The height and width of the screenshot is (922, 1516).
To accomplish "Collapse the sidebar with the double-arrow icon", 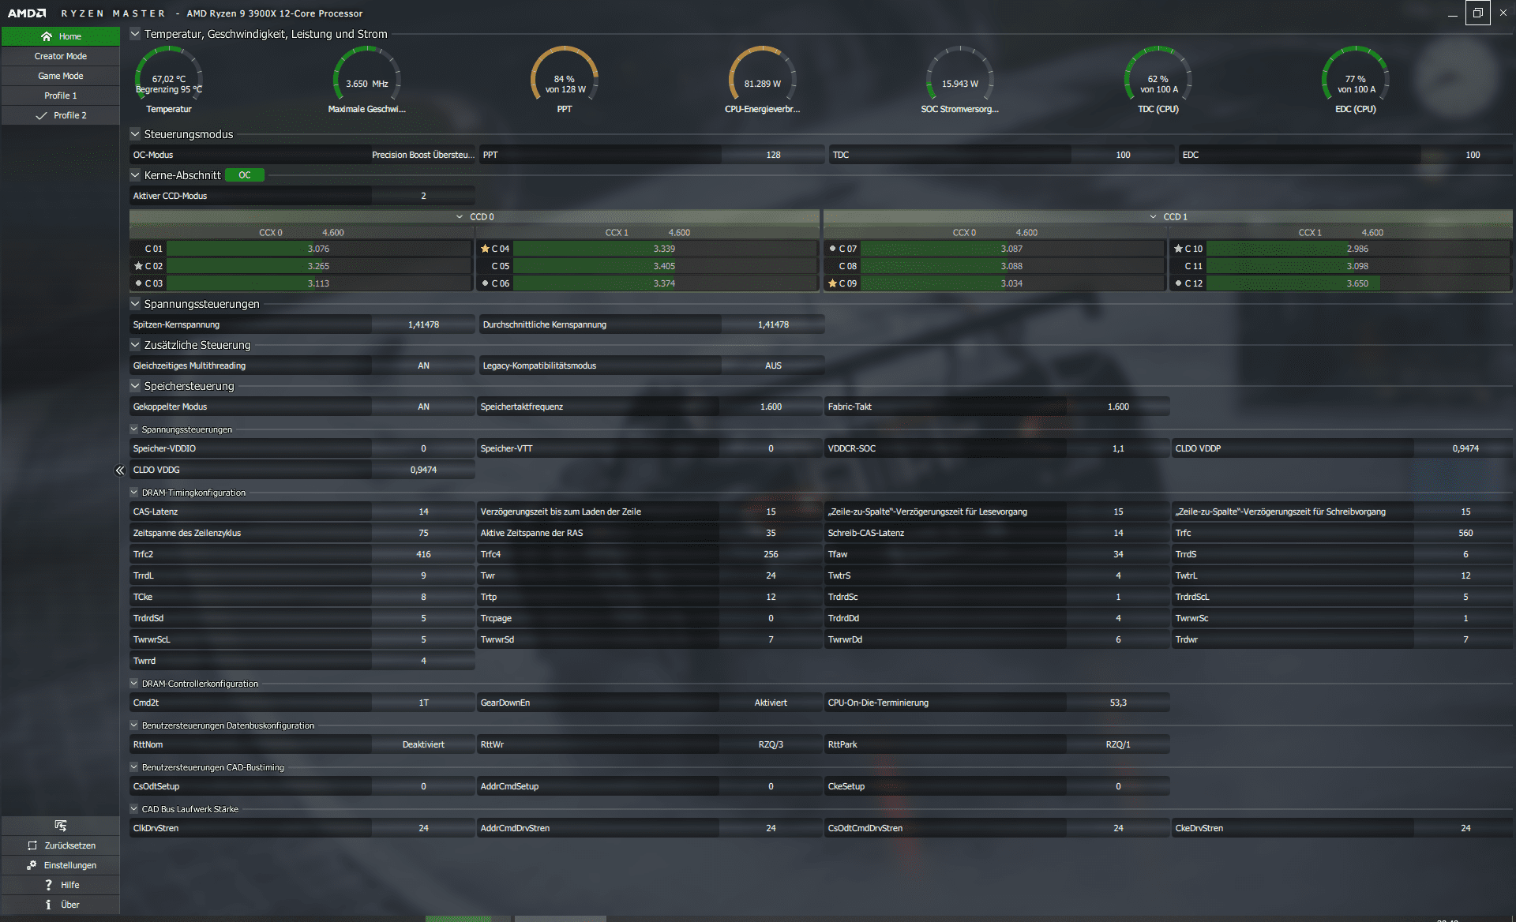I will (120, 470).
